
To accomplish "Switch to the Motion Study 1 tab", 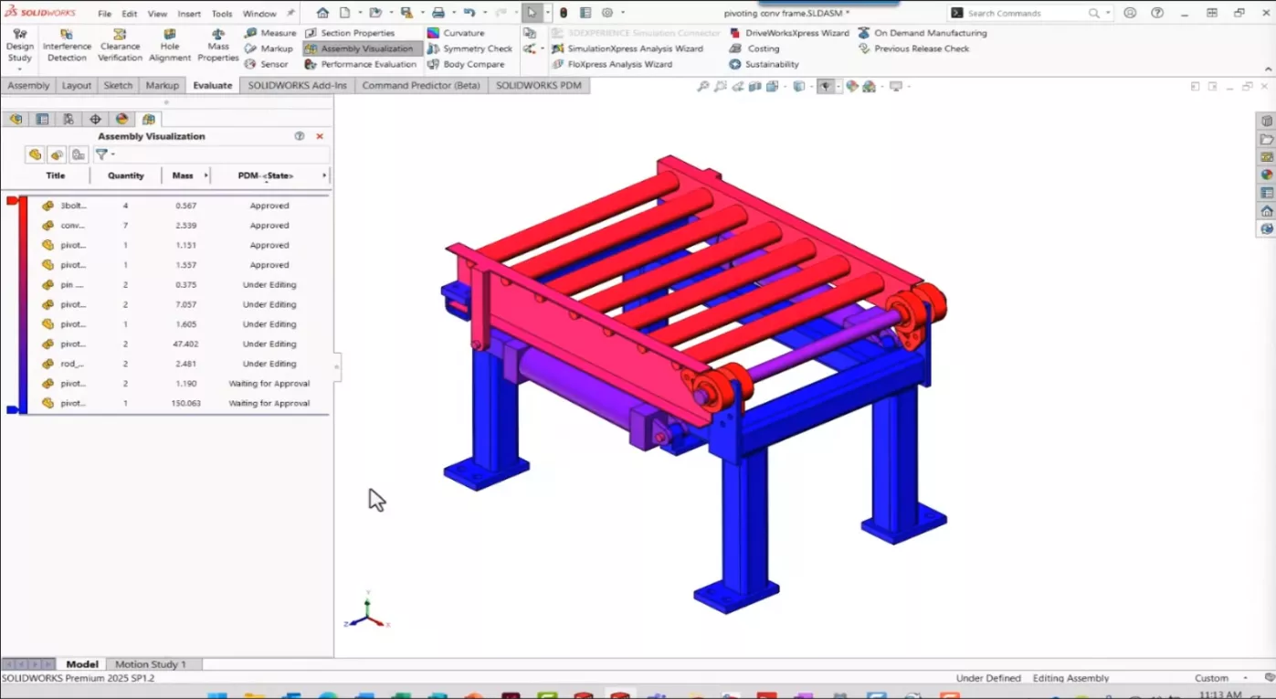I will click(153, 664).
